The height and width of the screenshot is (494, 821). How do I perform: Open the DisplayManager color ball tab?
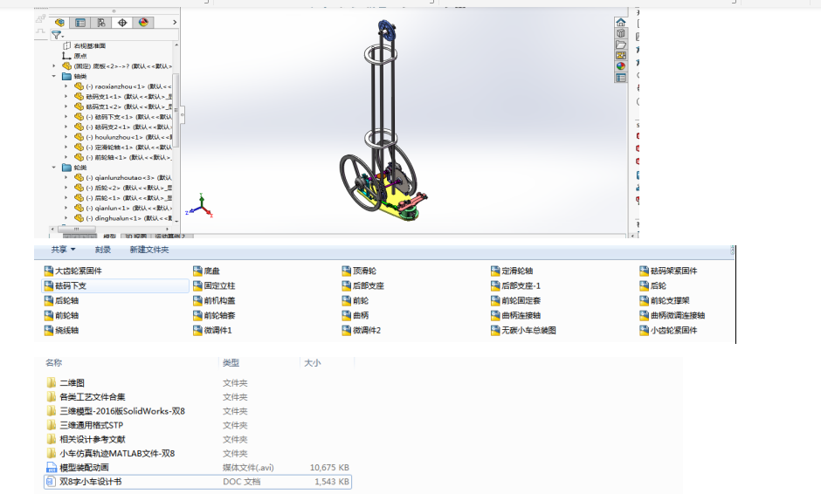pyautogui.click(x=143, y=23)
